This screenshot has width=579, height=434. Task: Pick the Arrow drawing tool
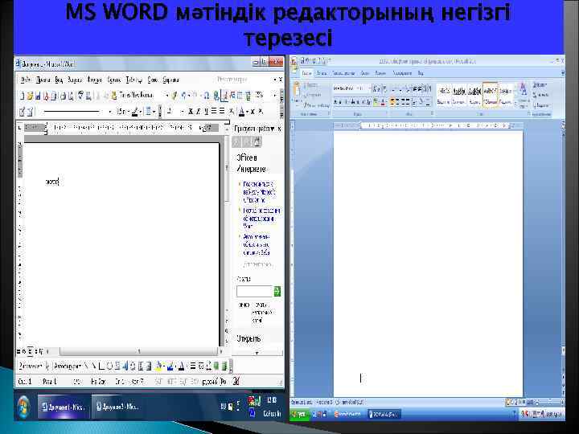[94, 366]
